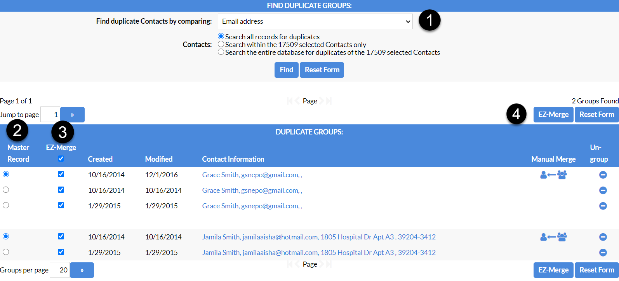619x281 pixels.
Task: Open Jamila Smith contact created 1/29/2015
Action: click(319, 253)
